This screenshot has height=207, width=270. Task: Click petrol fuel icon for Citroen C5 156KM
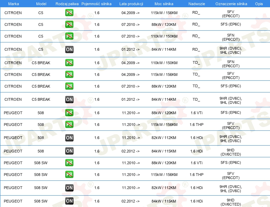click(x=69, y=13)
